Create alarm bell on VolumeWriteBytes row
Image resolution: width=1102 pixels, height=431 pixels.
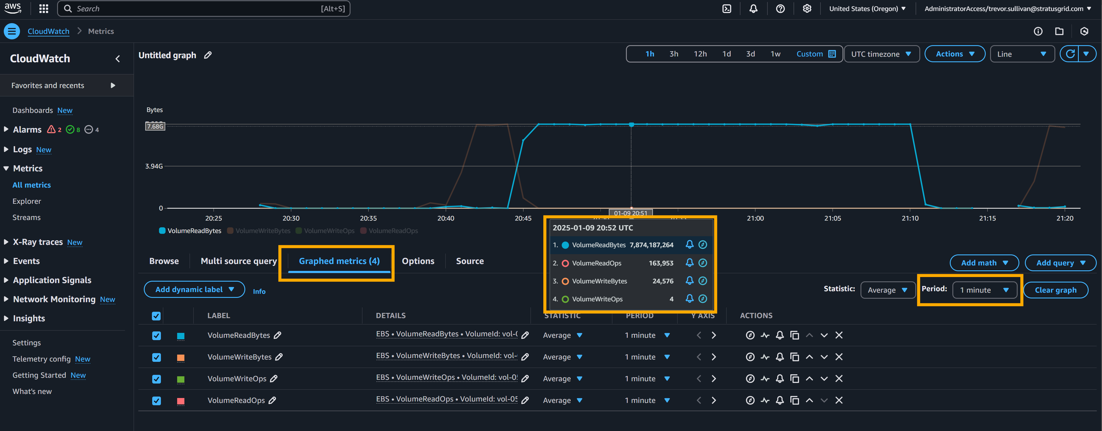[779, 357]
